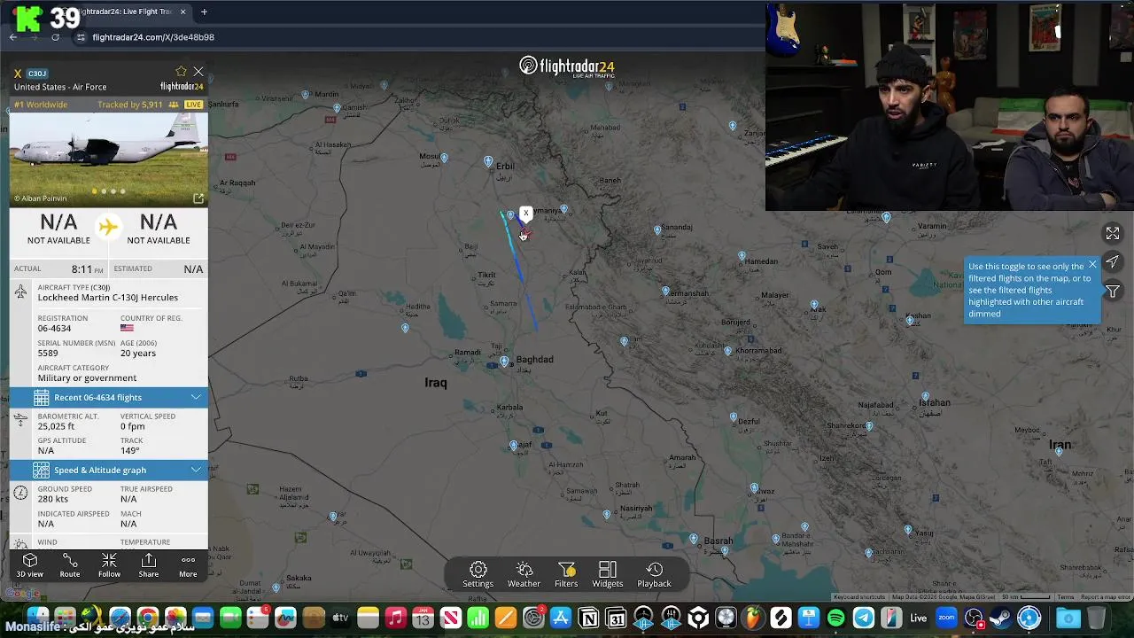
Task: Click 'Report a map error' link
Action: point(1105,597)
